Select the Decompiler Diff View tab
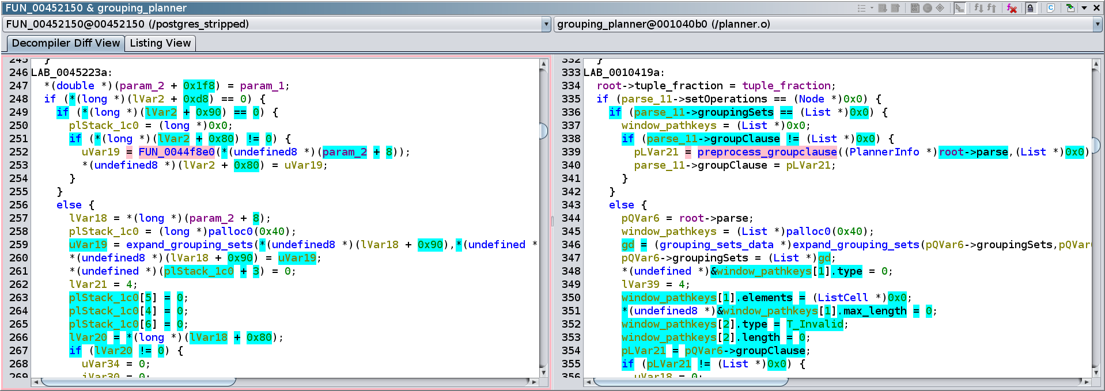Viewport: 1105px width, 391px height. point(66,43)
